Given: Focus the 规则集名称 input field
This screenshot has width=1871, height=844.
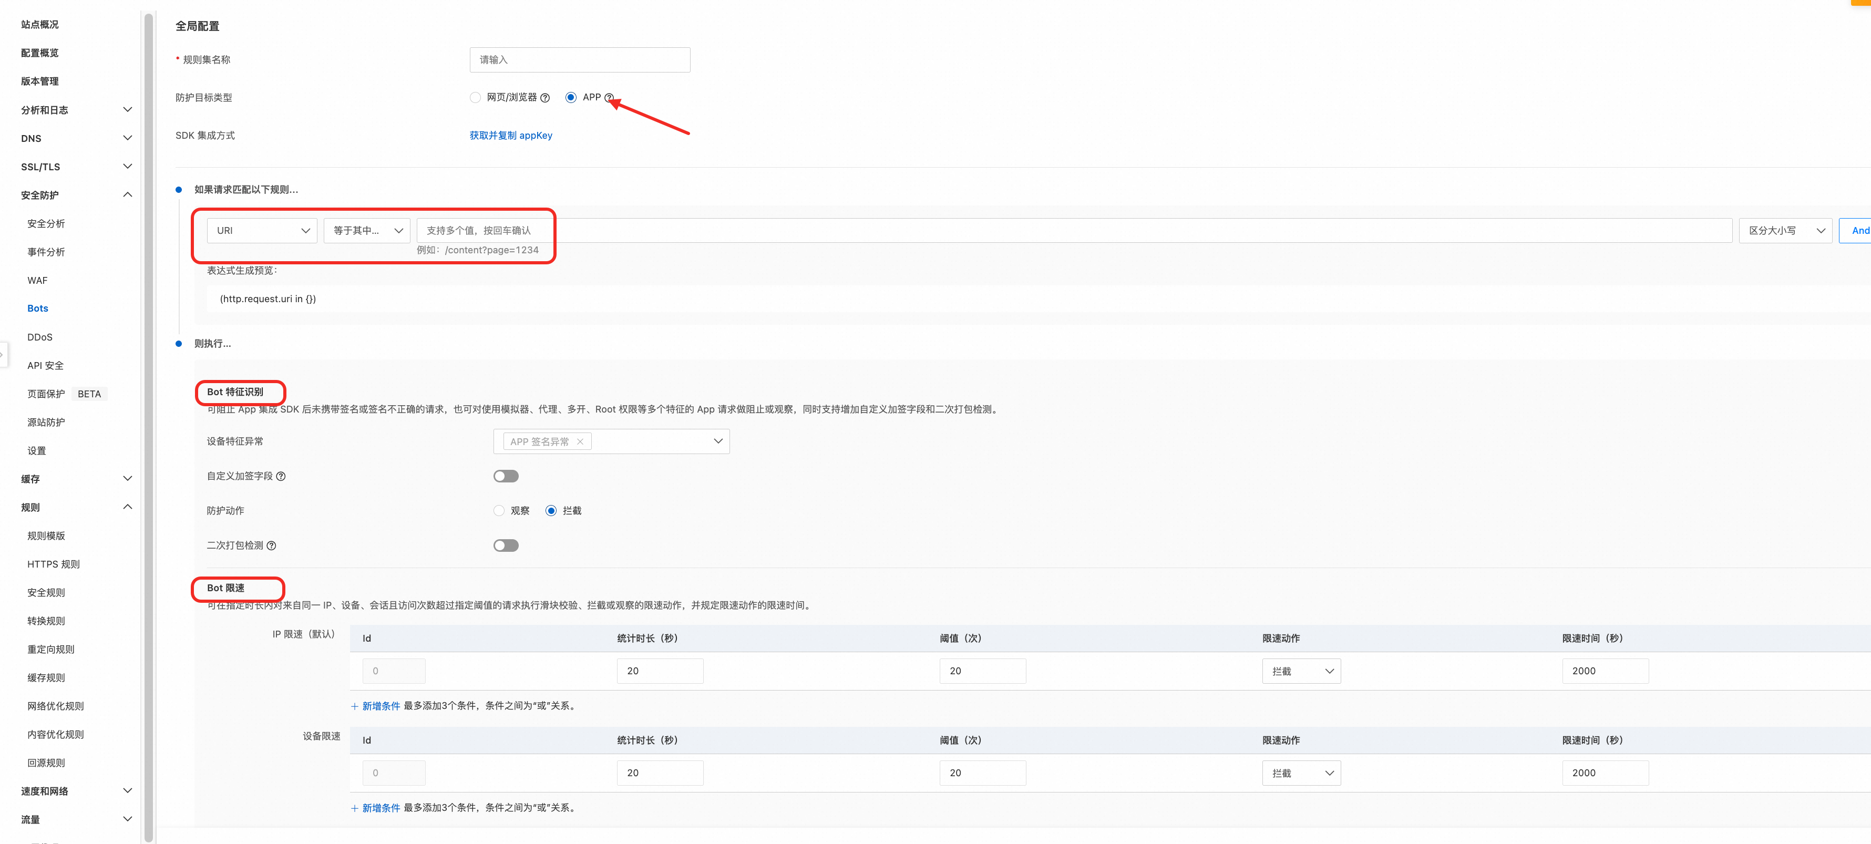Looking at the screenshot, I should [x=580, y=59].
